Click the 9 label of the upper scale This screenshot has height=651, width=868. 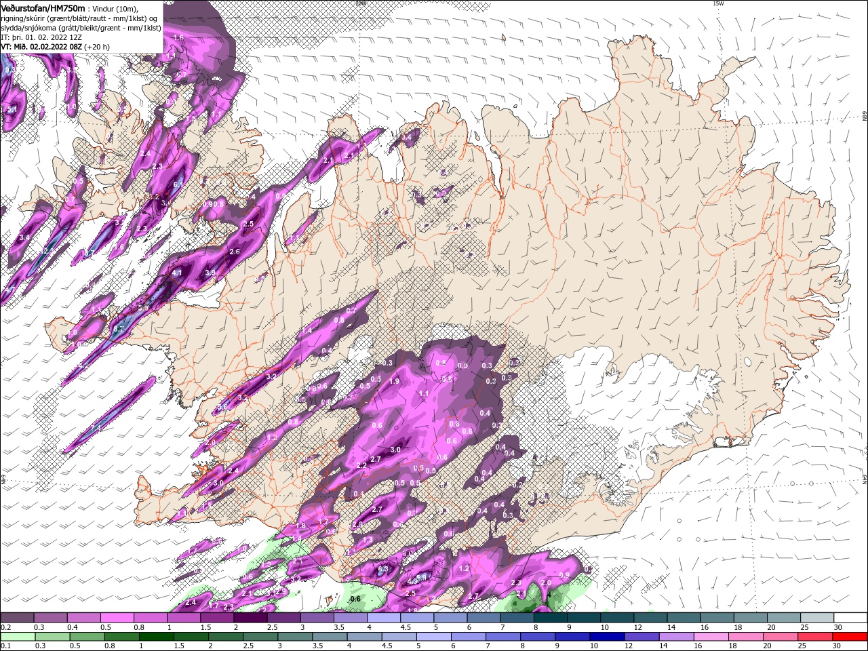pyautogui.click(x=570, y=627)
